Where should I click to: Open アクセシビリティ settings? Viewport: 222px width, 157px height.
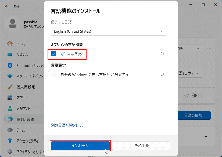click(x=26, y=141)
